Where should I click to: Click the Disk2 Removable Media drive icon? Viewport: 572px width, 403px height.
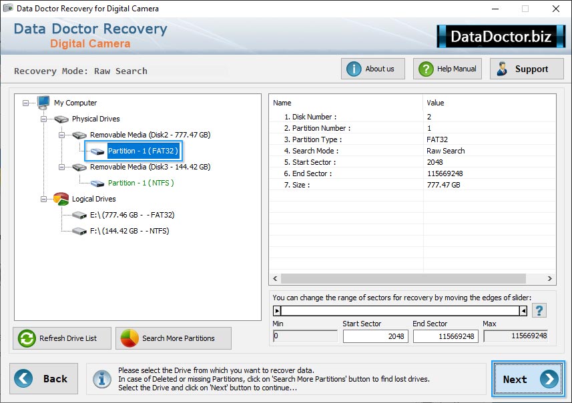click(x=79, y=135)
